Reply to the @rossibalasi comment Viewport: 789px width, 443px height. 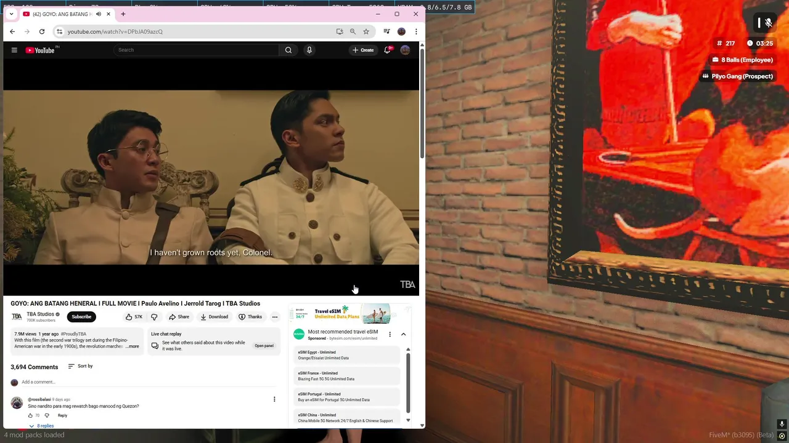pos(62,416)
